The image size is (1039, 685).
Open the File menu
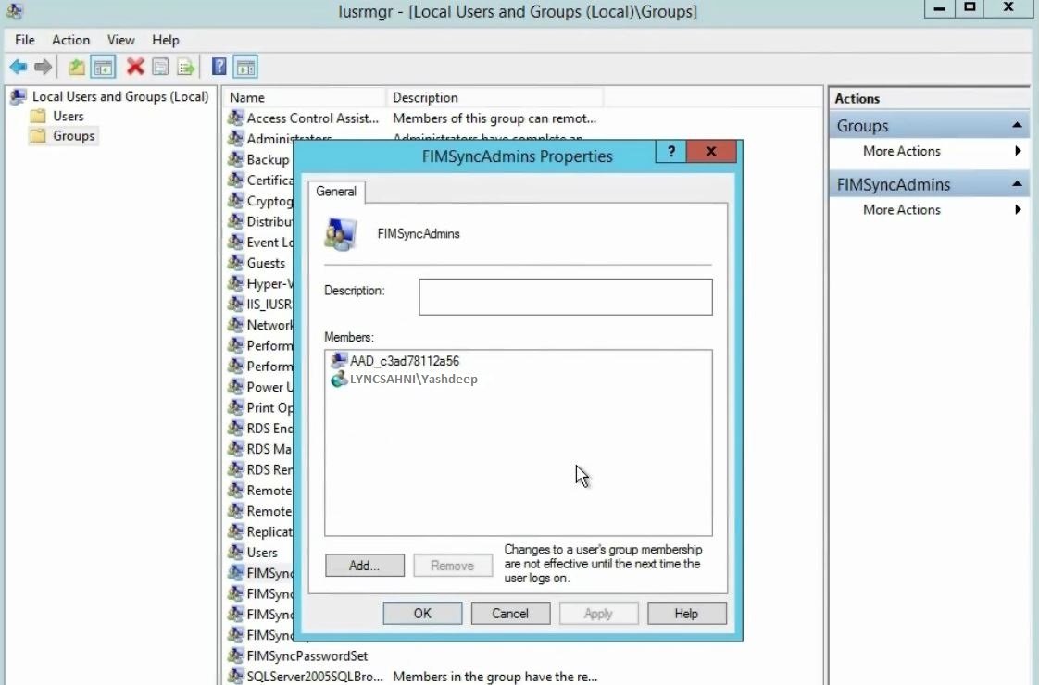pos(24,40)
